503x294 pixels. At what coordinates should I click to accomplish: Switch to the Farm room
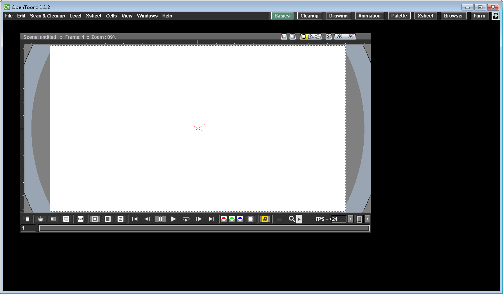tap(480, 16)
